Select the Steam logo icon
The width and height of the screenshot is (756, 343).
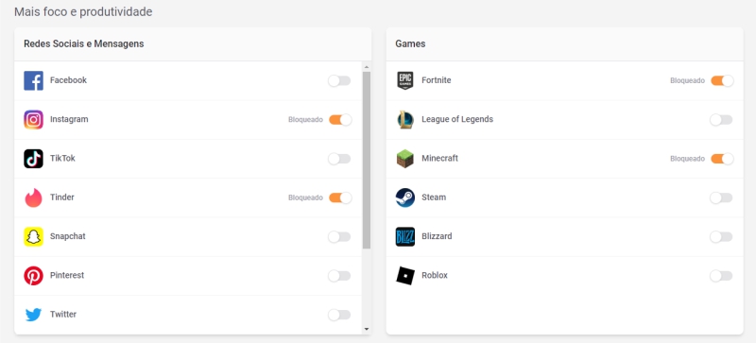click(405, 197)
